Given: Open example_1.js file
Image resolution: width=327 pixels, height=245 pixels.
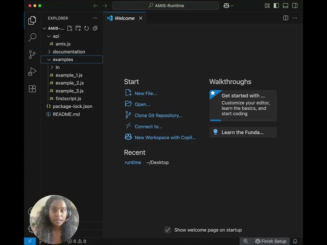Looking at the screenshot, I should click(72, 75).
